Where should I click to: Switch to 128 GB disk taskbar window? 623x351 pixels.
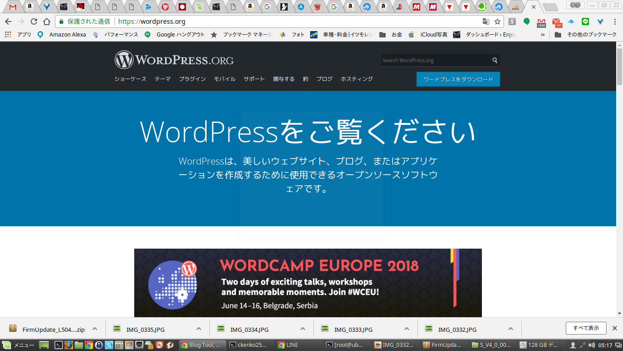(541, 345)
